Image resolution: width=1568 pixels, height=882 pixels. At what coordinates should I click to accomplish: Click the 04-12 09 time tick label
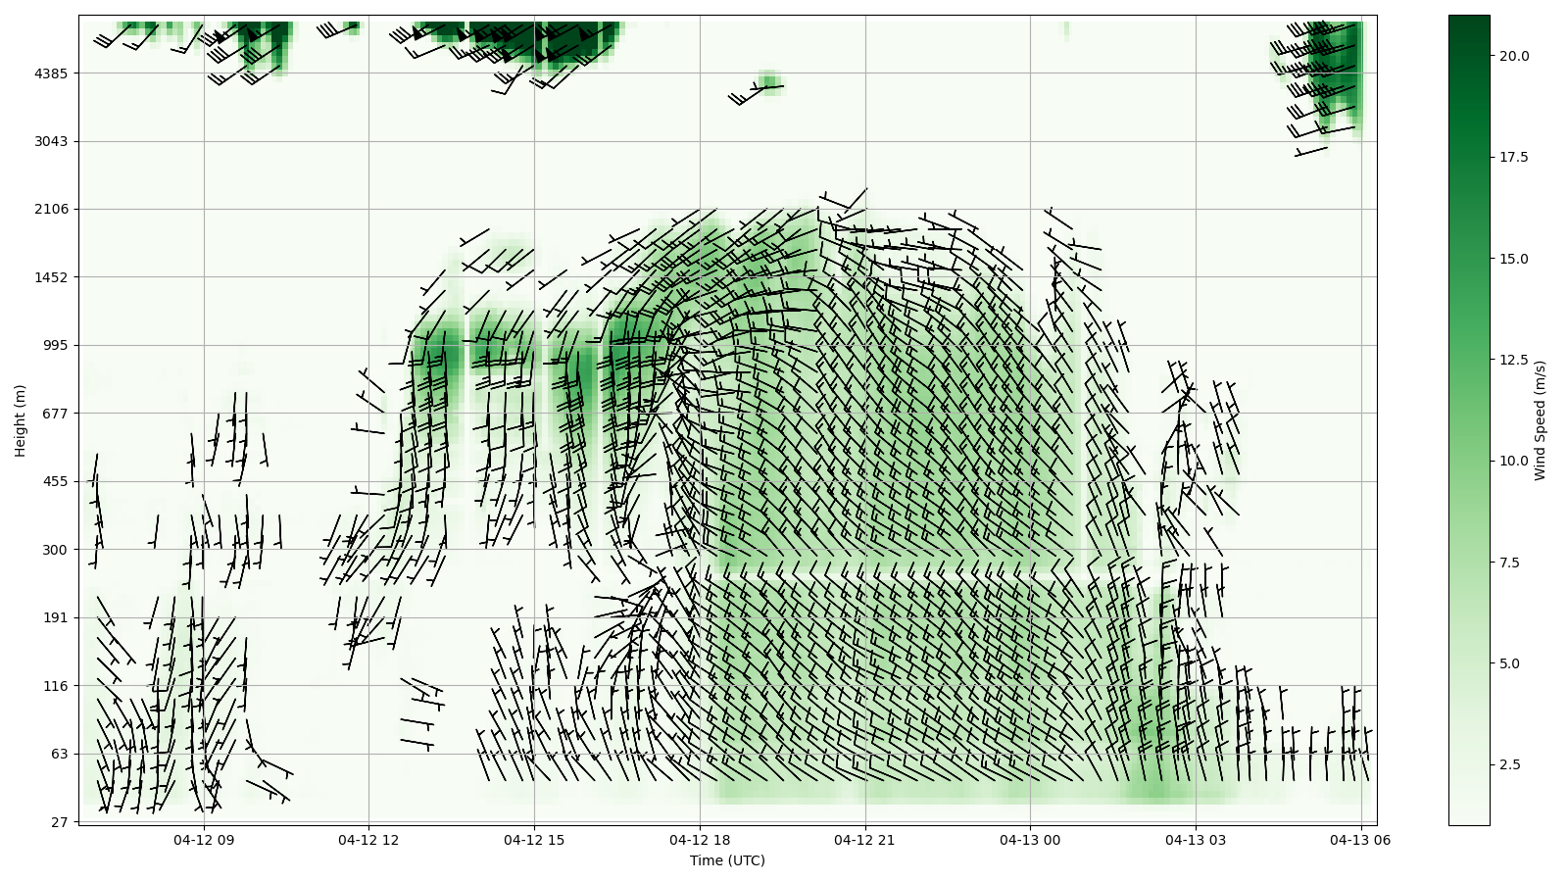pyautogui.click(x=204, y=840)
